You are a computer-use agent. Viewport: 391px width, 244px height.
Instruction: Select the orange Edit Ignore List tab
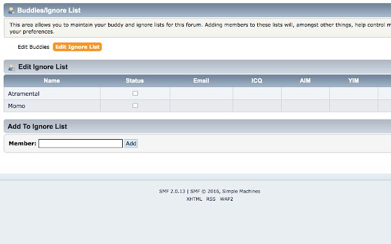pos(78,47)
